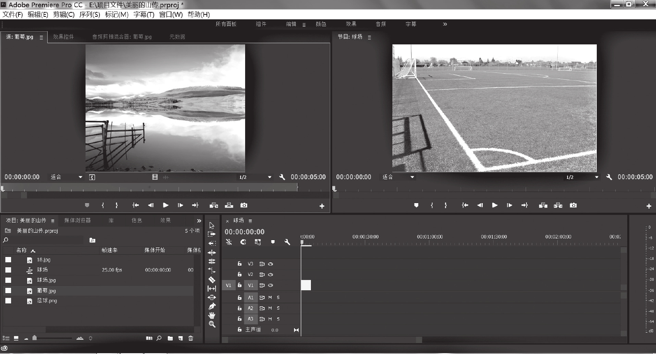Select the Hand tool
The height and width of the screenshot is (354, 656).
212,315
